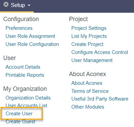The image size is (134, 127).
Task: Open the About Aconex link
Action: click(x=87, y=83)
